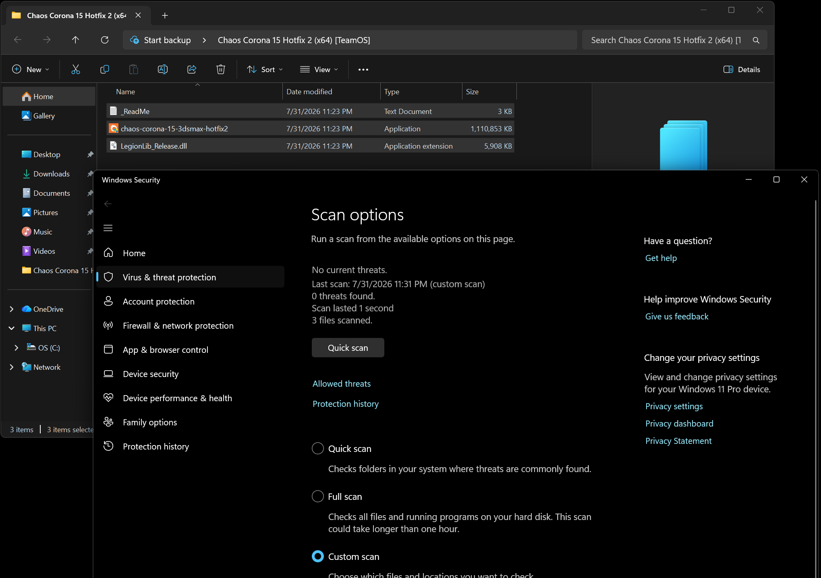Click the search magnifier icon in File Explorer

[x=756, y=40]
